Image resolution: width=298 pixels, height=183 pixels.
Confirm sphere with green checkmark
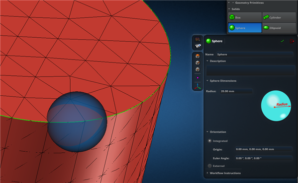(282, 41)
